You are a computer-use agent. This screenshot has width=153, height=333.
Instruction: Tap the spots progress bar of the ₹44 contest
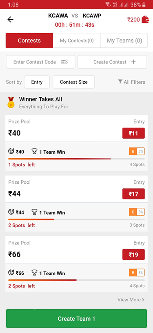[77, 219]
